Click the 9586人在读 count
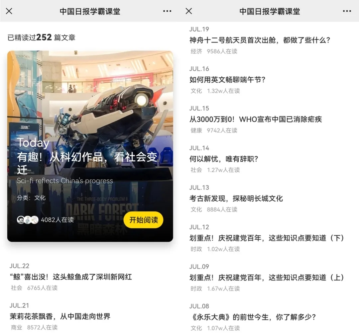Screen dimensions: 359x334 222,51
